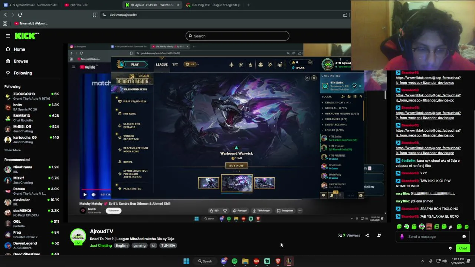Open the notification bell in system tray
The width and height of the screenshot is (475, 267).
(468, 261)
